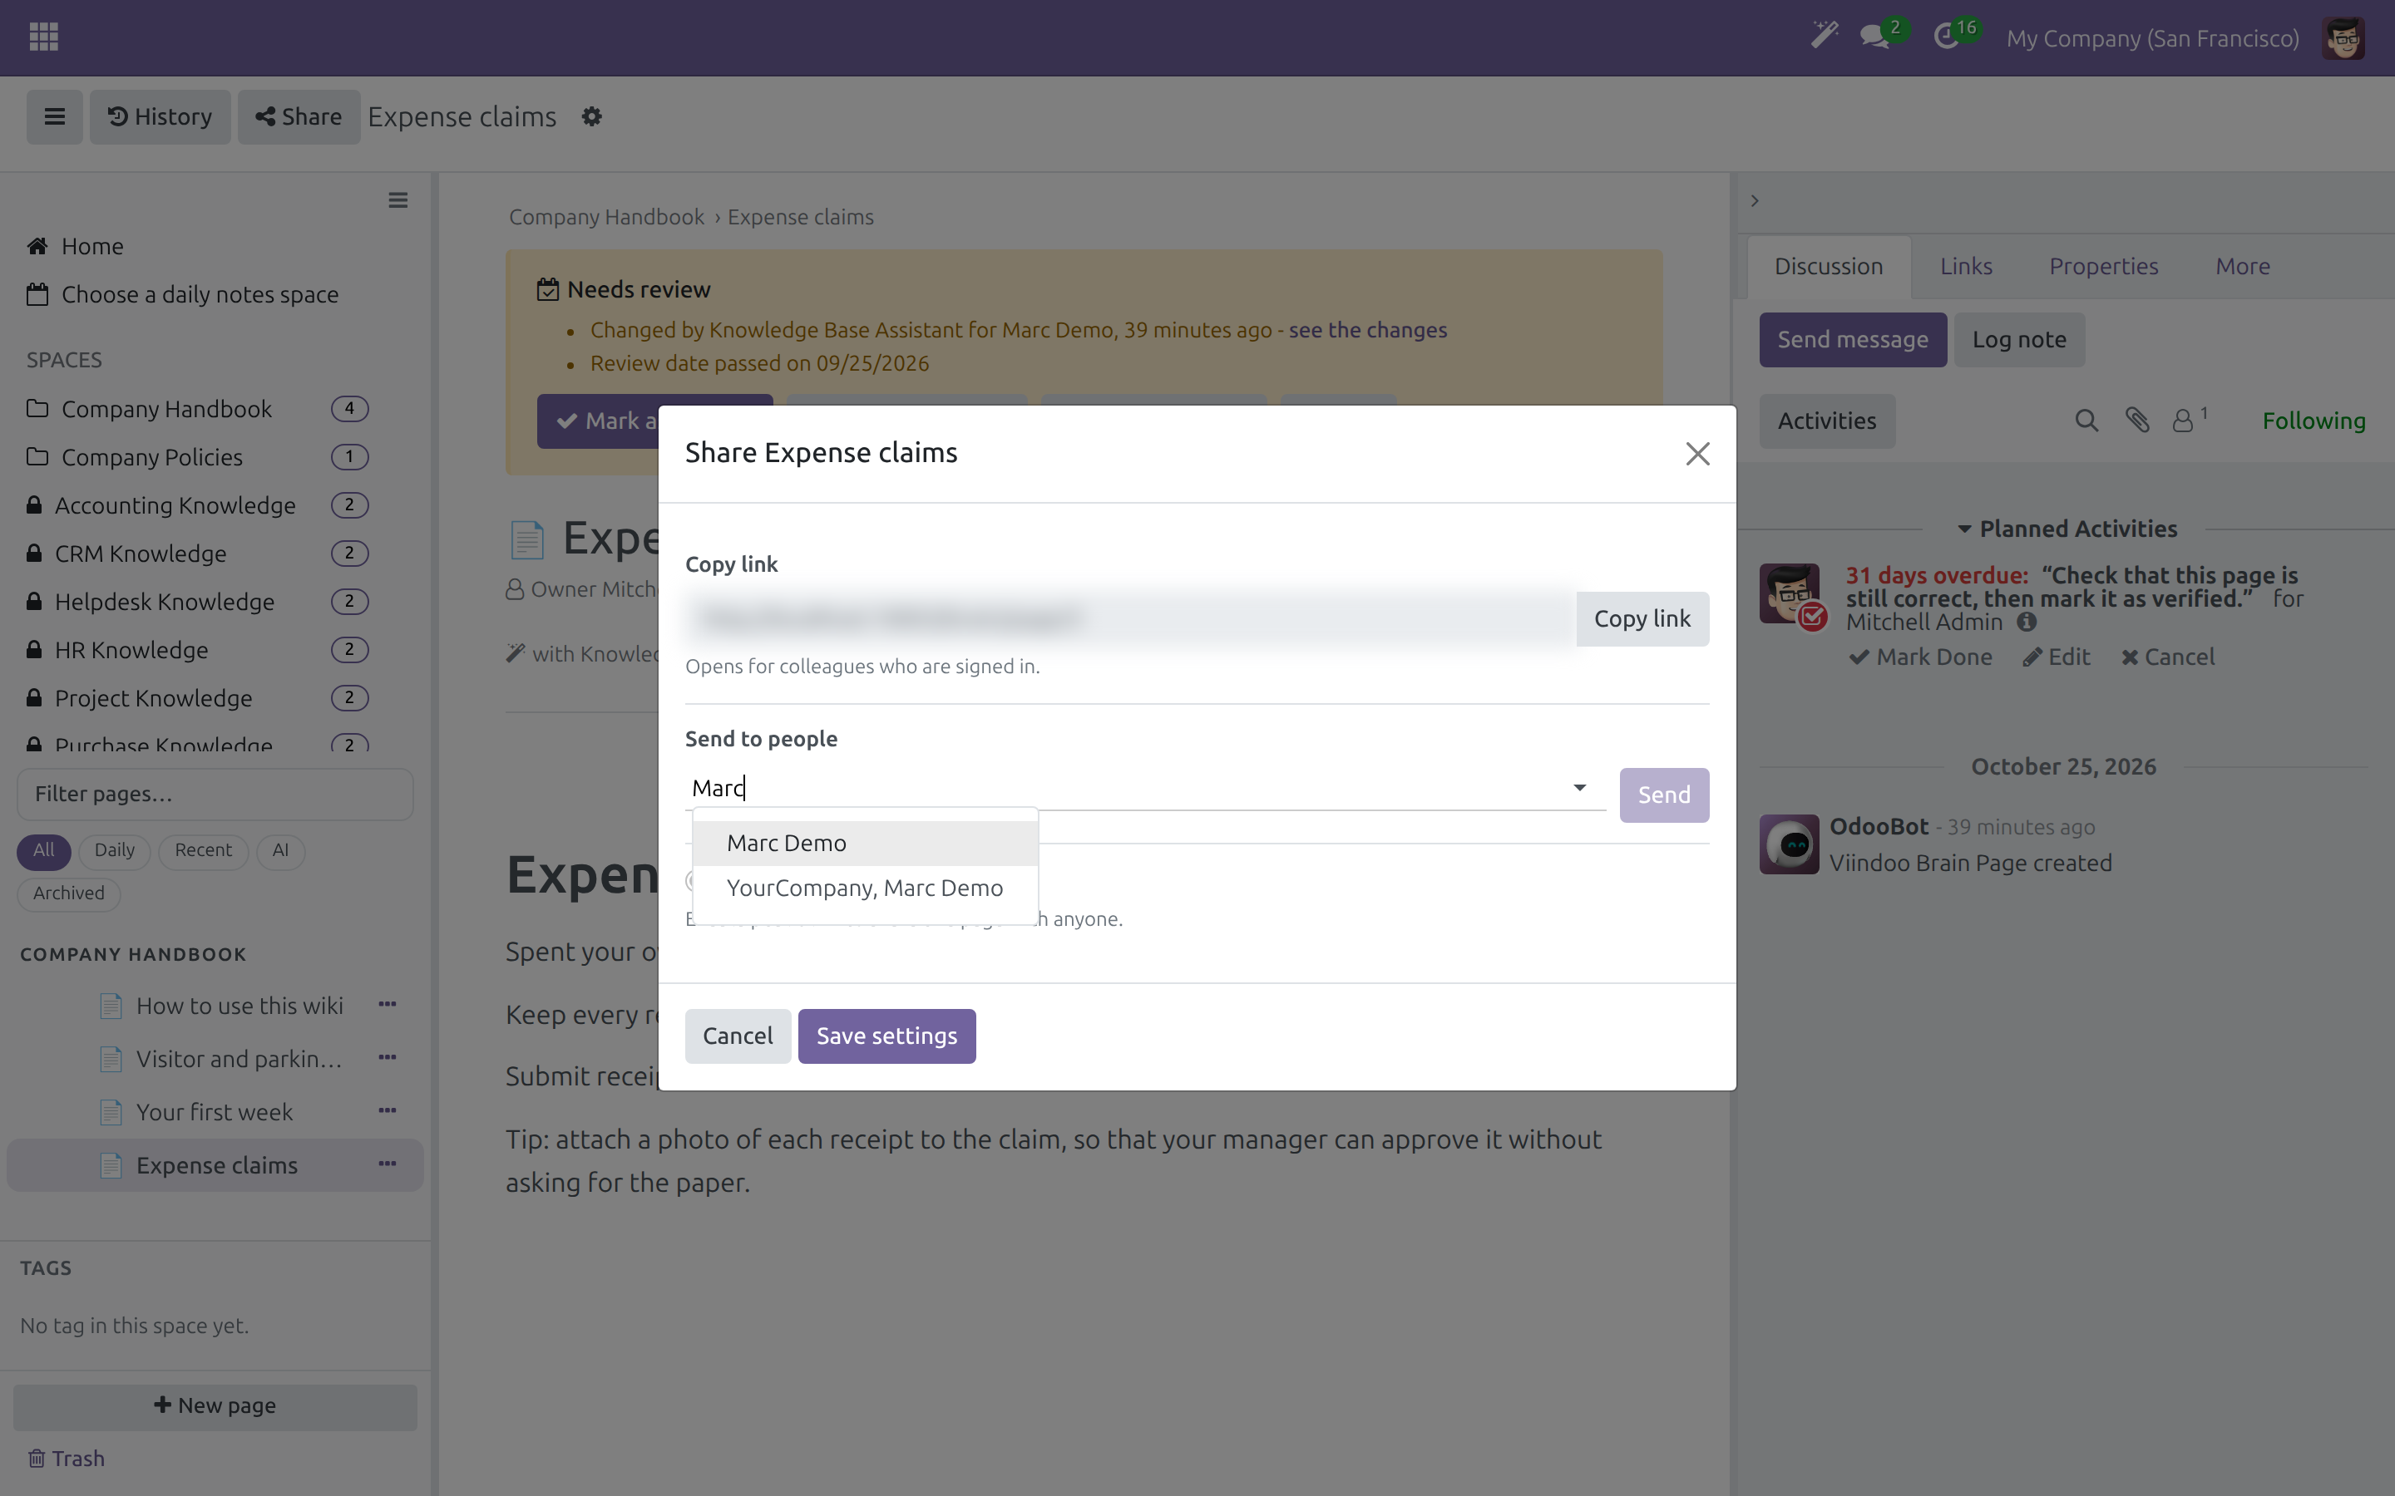
Task: Click the New page button
Action: click(x=215, y=1406)
